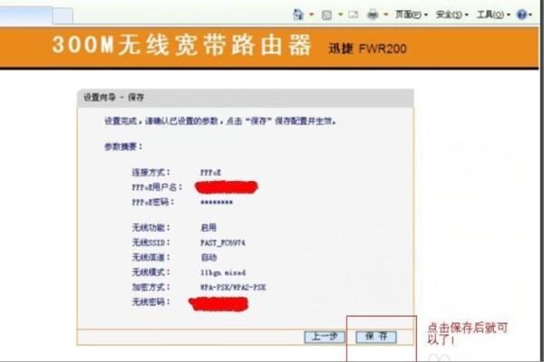Click the 上一步 button
The image size is (544, 362).
(x=325, y=337)
